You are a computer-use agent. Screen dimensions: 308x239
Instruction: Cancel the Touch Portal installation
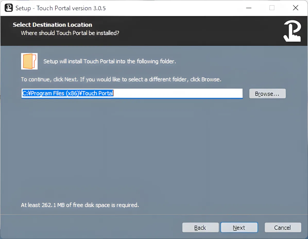click(x=283, y=227)
